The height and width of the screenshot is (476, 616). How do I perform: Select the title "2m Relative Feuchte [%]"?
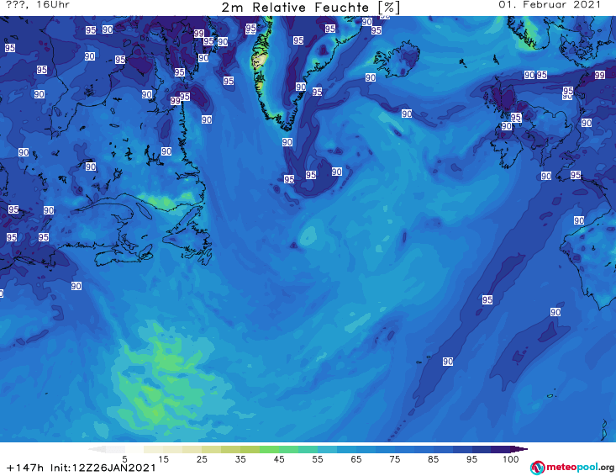[x=310, y=8]
